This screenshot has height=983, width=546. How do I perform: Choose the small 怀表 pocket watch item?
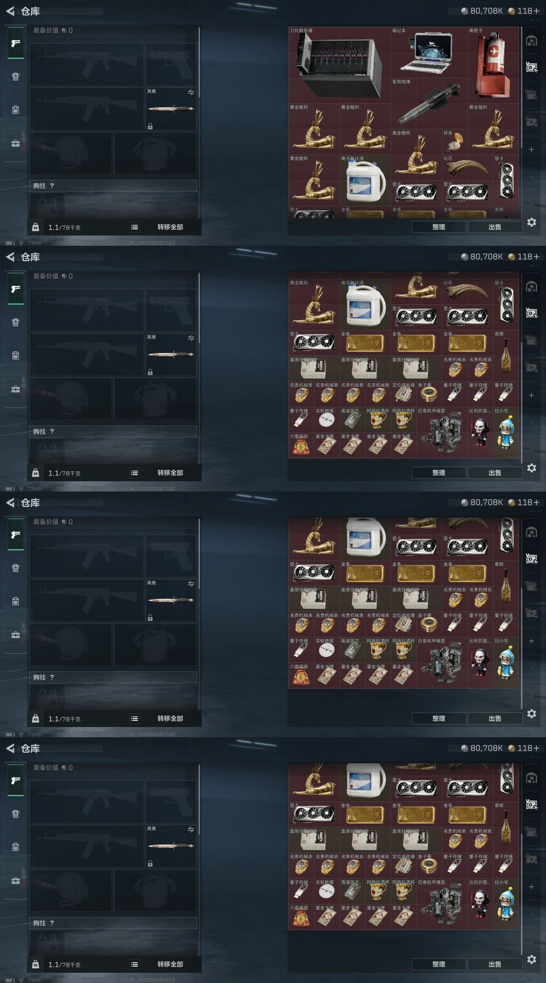tap(455, 142)
